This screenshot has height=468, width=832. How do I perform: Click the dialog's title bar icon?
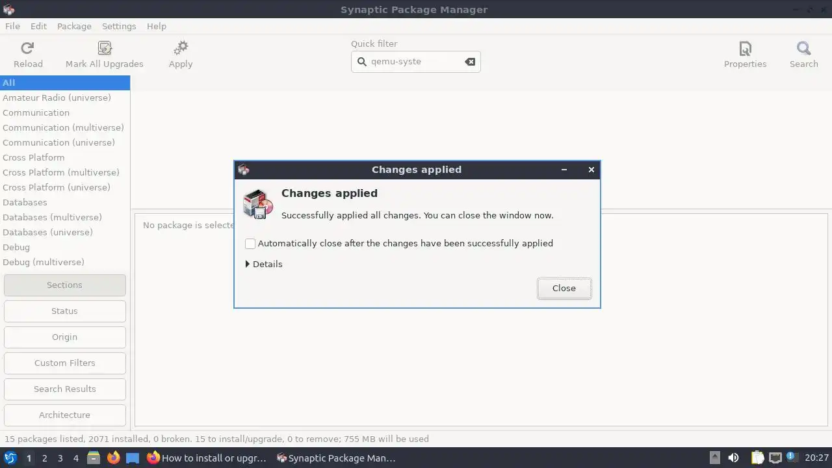click(244, 170)
